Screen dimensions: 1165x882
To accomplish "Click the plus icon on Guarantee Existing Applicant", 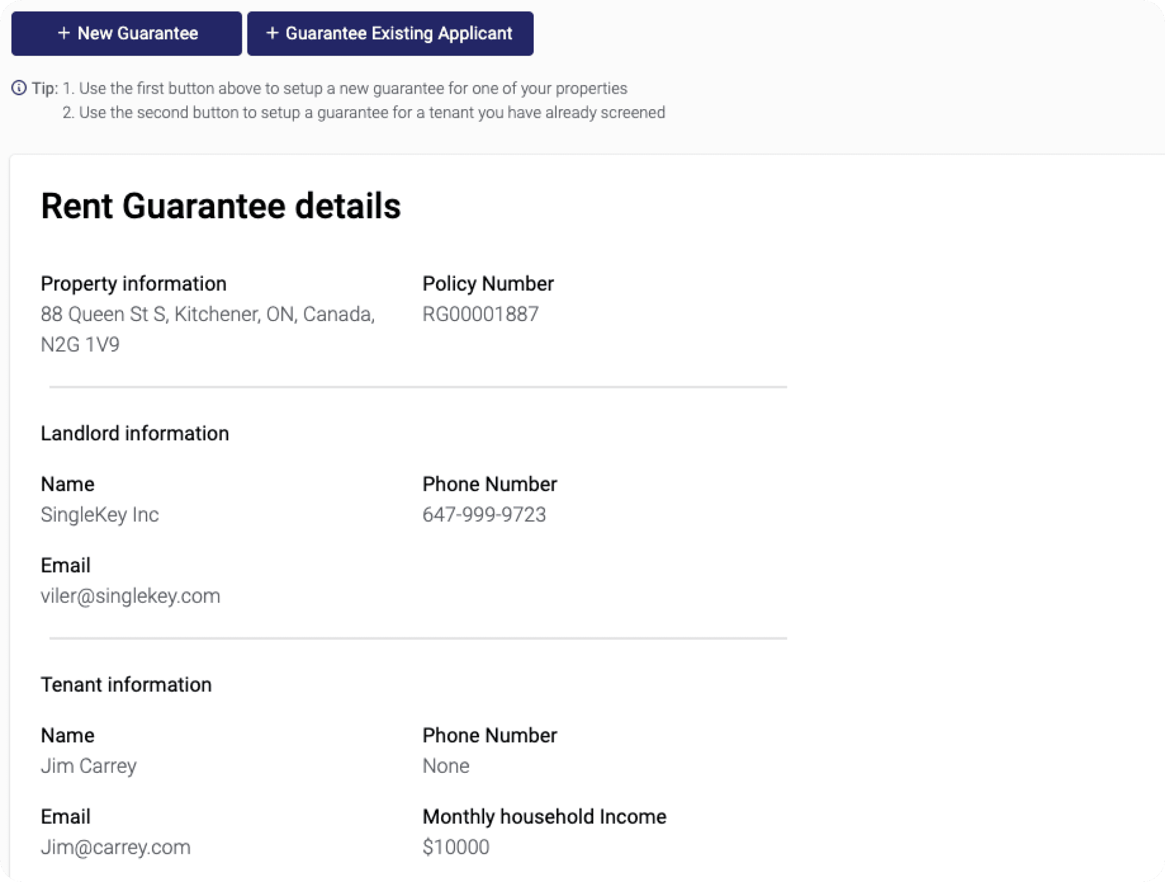I will 272,33.
